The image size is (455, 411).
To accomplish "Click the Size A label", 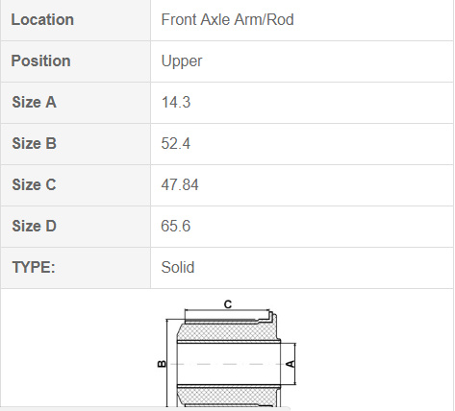I will point(34,103).
